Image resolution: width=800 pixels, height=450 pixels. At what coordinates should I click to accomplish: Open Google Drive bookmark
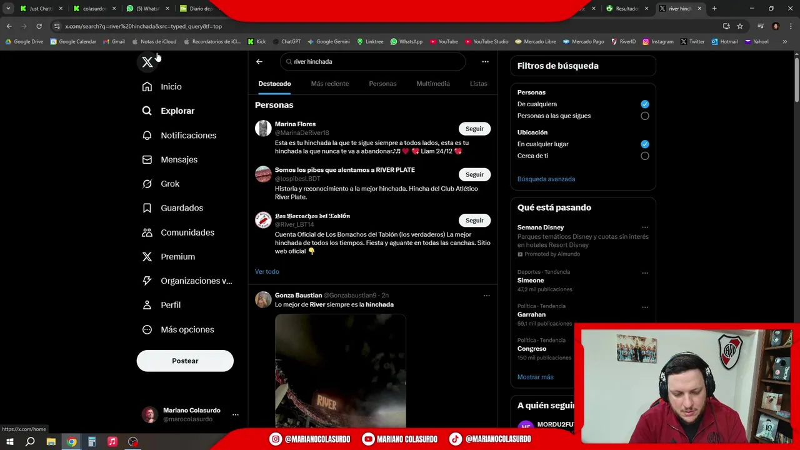[24, 42]
